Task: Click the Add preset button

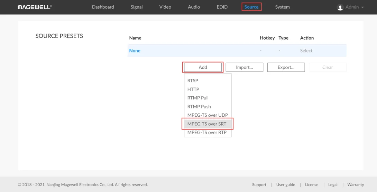Action: pyautogui.click(x=203, y=67)
